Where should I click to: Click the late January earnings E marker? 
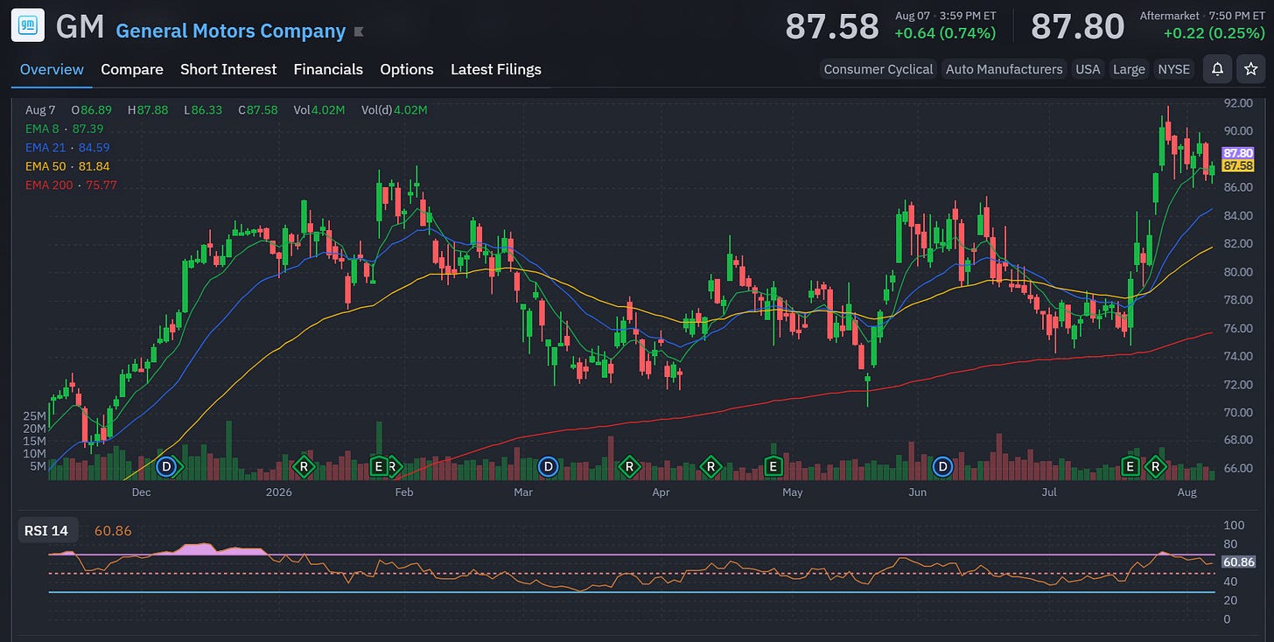pyautogui.click(x=379, y=467)
